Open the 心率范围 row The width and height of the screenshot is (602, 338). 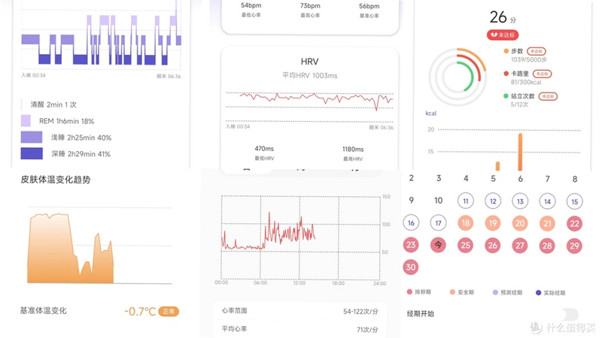click(300, 311)
